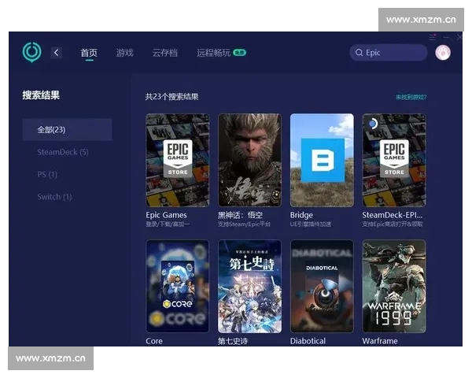
Task: Open the user avatar profile icon
Action: click(x=443, y=53)
